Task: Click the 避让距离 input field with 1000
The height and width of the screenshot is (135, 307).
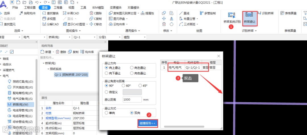Action: [132, 99]
